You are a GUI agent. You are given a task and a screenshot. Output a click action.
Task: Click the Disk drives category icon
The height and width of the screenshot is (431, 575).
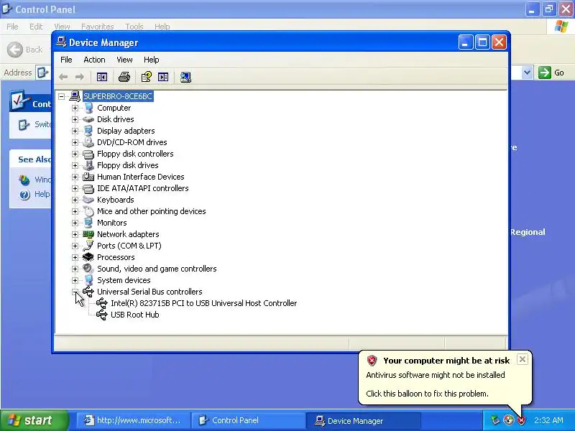pyautogui.click(x=88, y=119)
